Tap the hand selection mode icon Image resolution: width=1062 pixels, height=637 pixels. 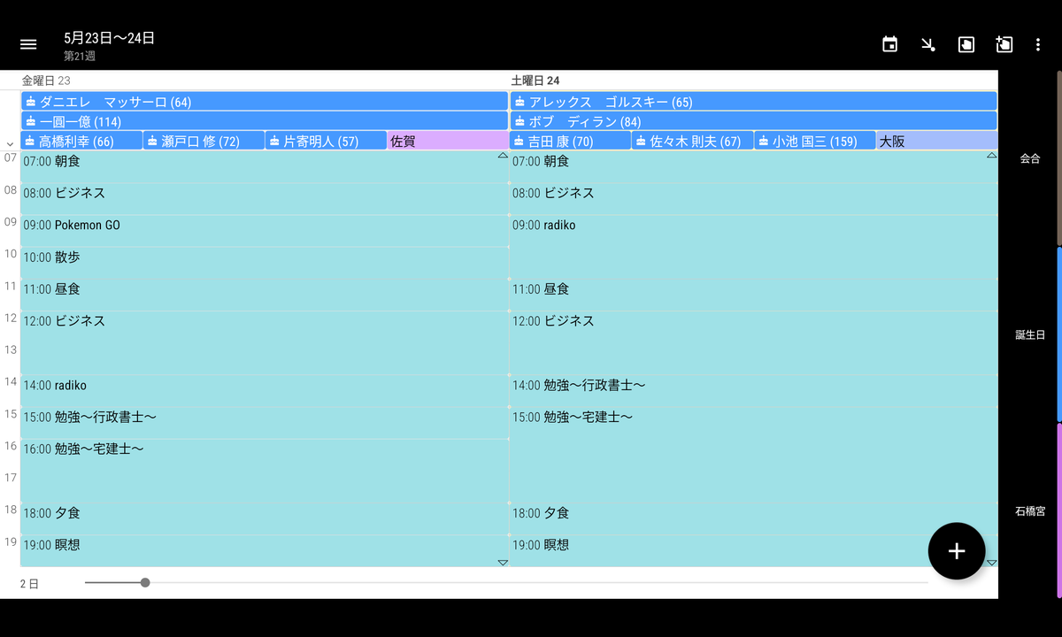[966, 44]
